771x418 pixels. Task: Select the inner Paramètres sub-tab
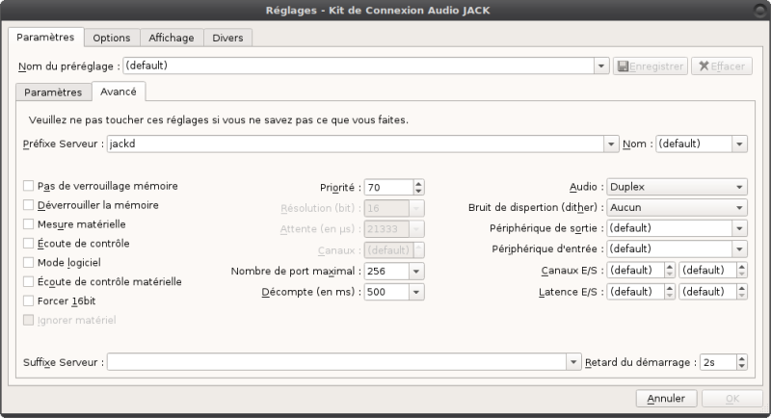pos(53,92)
